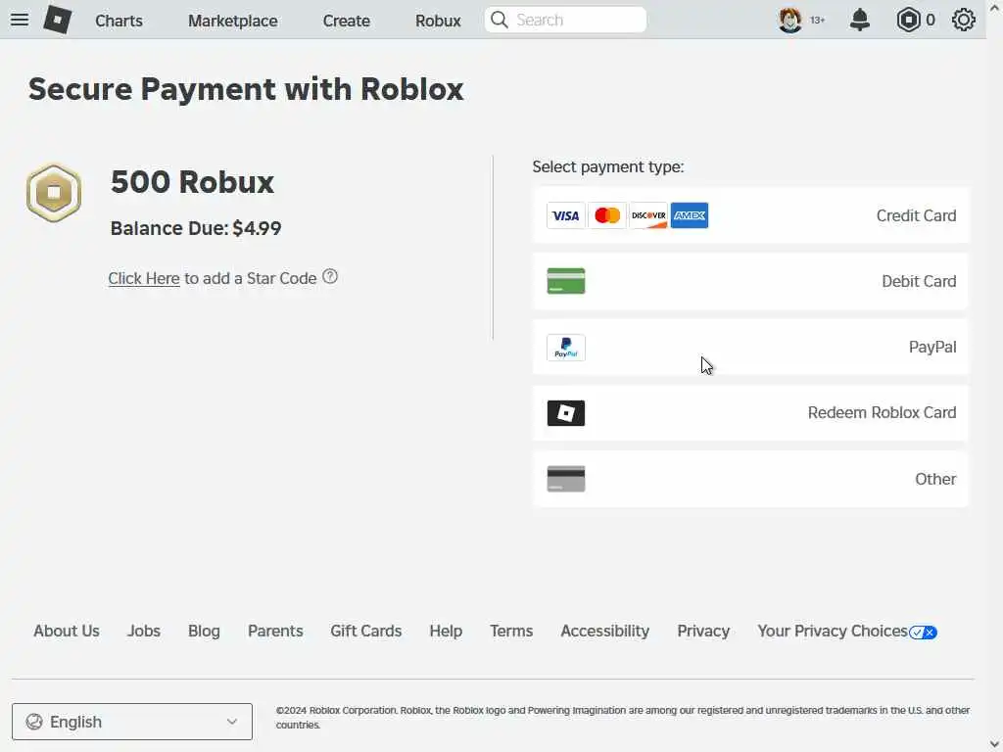Go to Marketplace
Viewport: 1003px width, 752px height.
pos(233,21)
